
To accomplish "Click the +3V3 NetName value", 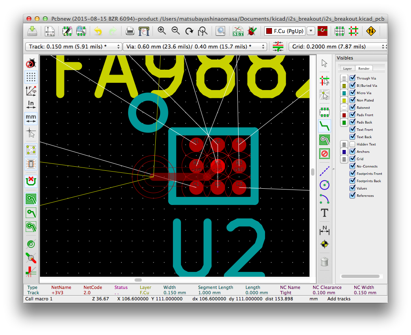I will (57, 293).
